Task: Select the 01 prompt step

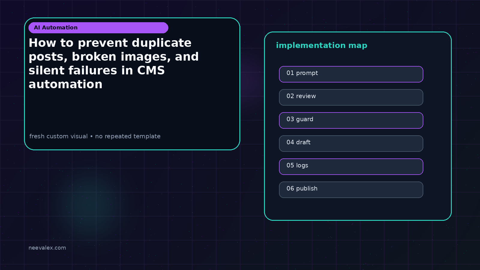Action: point(351,74)
